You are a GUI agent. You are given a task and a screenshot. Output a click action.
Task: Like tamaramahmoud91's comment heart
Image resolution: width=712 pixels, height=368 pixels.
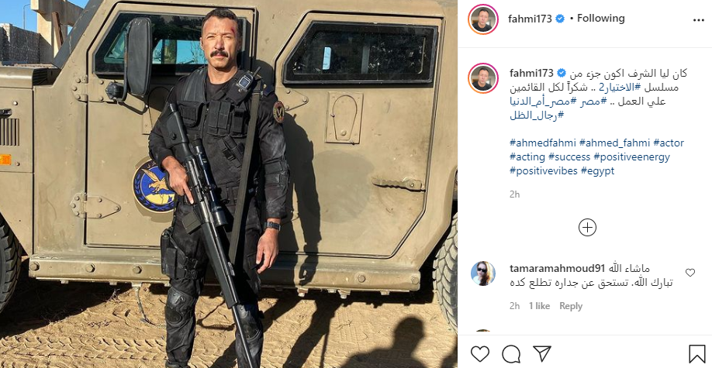pyautogui.click(x=690, y=273)
